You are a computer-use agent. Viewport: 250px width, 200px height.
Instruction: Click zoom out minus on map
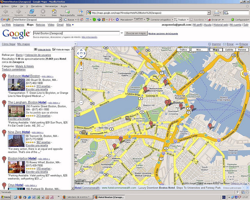[x=81, y=103]
